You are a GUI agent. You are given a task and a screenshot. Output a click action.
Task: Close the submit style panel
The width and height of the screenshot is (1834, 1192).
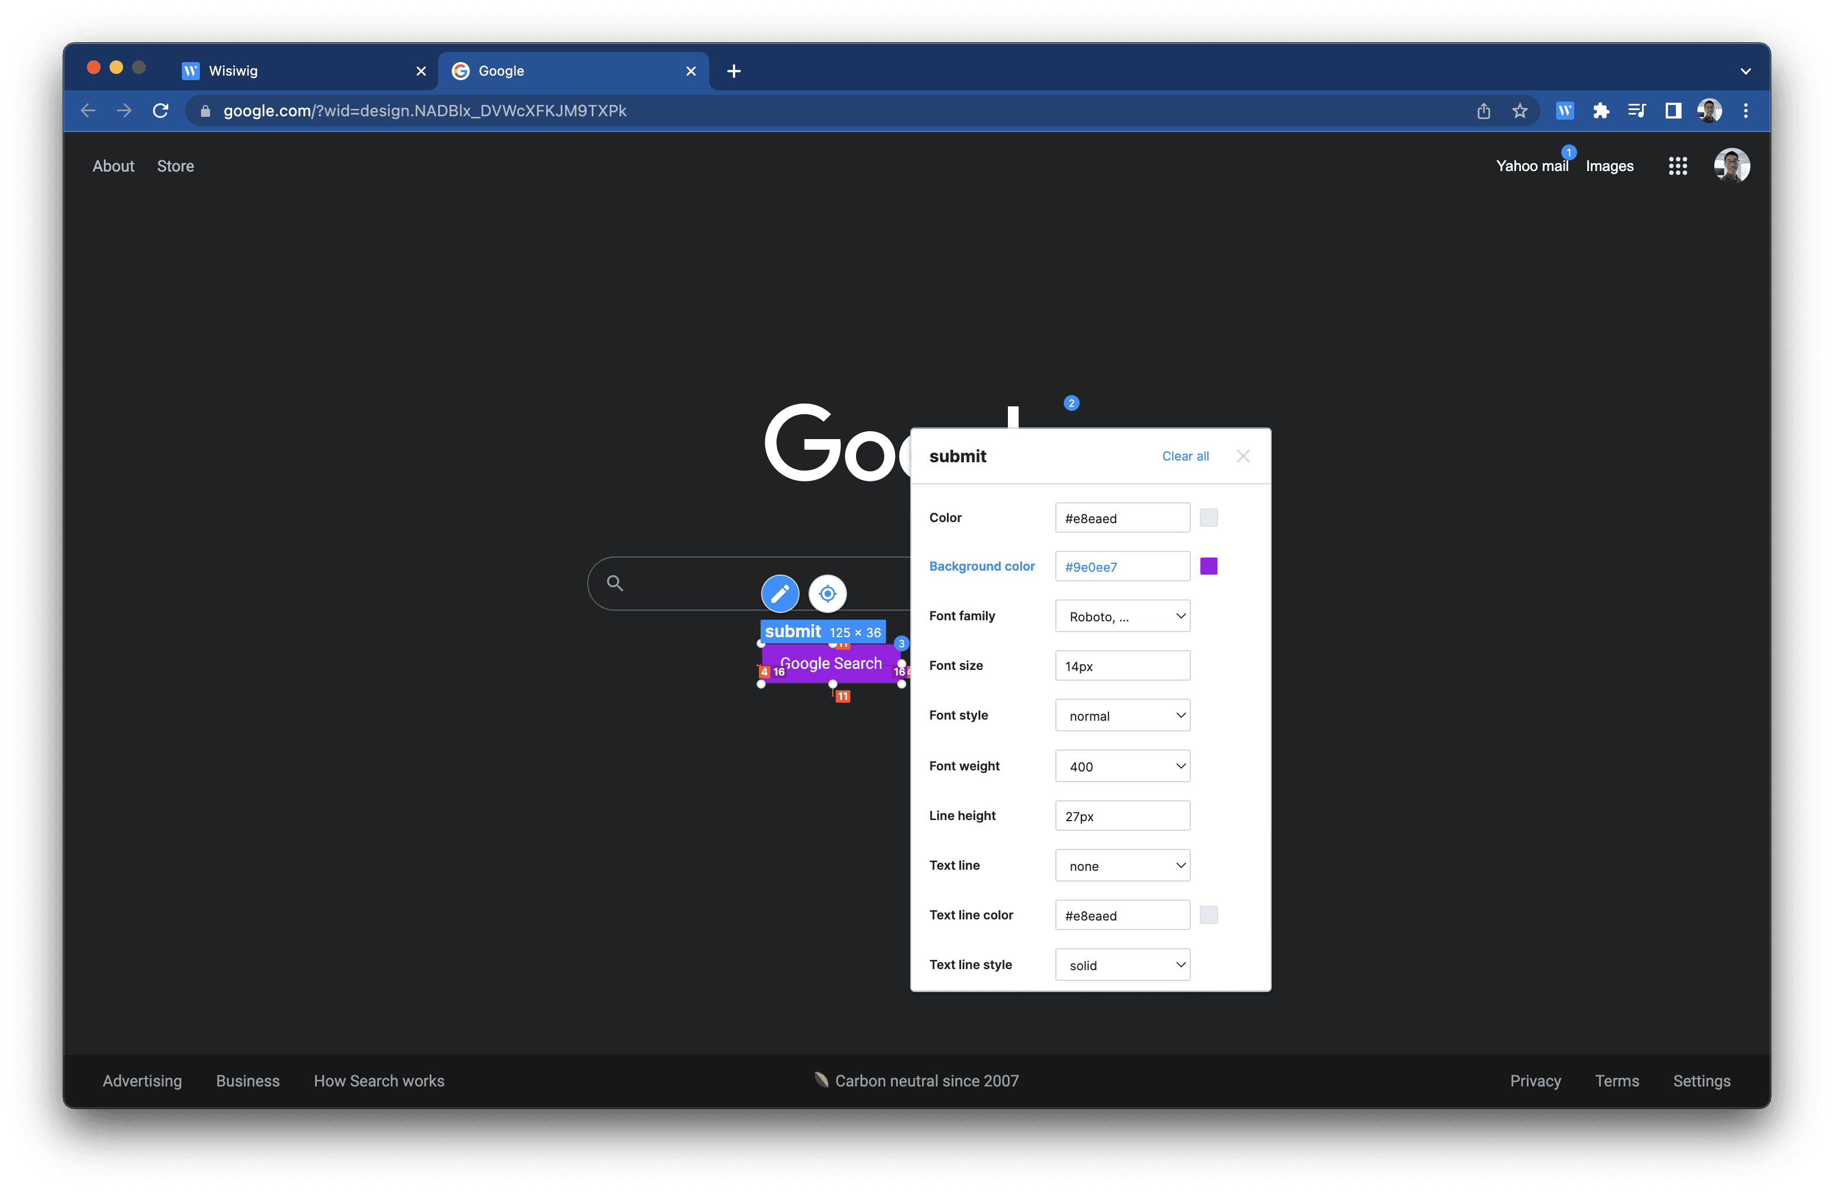coord(1243,456)
